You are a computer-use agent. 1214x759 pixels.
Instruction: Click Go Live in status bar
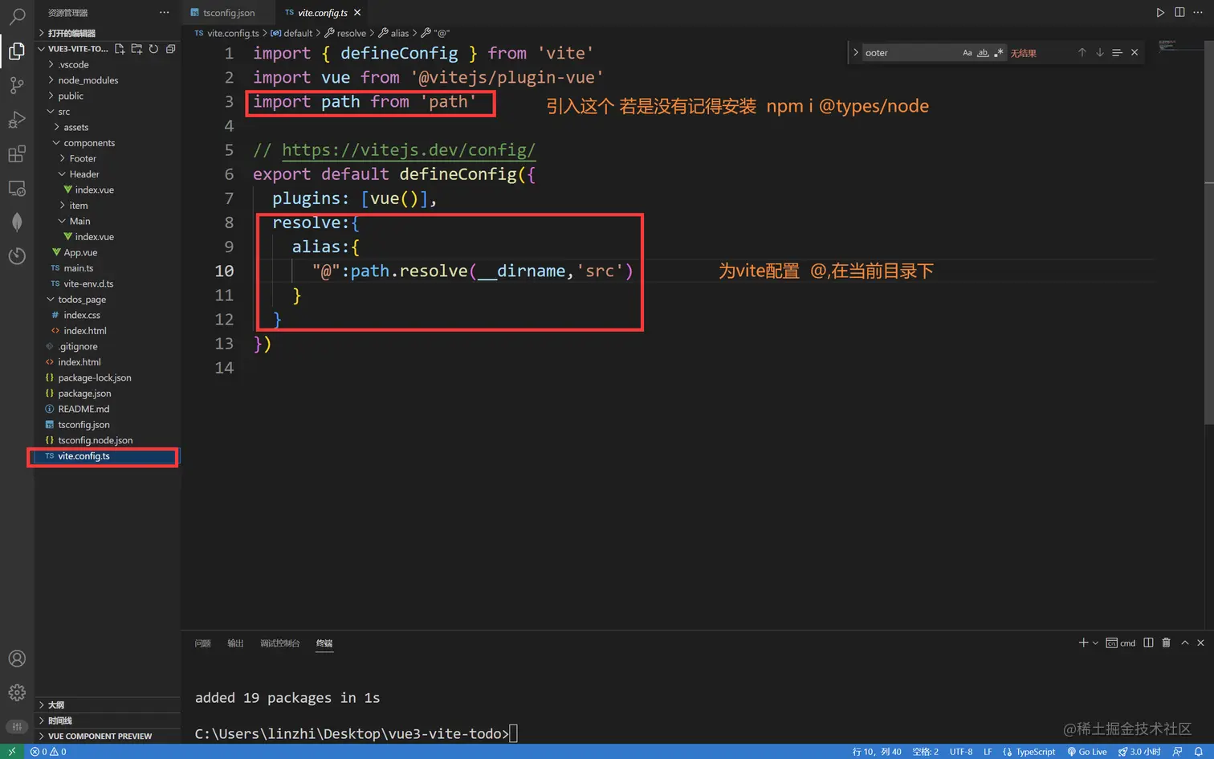[x=1087, y=752]
